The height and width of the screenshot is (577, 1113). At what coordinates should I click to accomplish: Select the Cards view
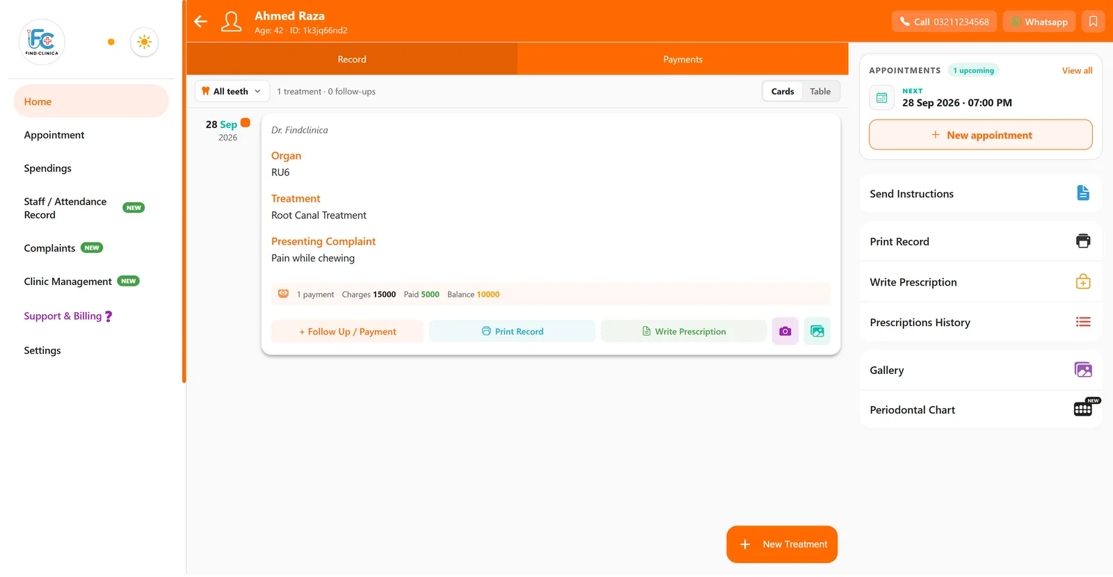pos(783,91)
